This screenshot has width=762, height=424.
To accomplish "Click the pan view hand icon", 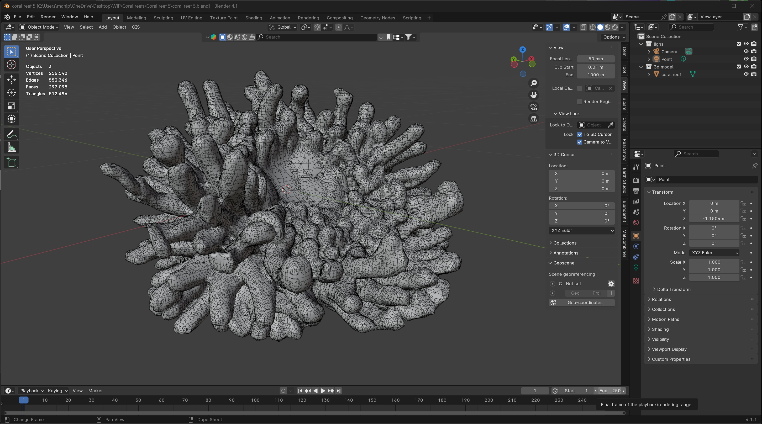I will point(534,95).
